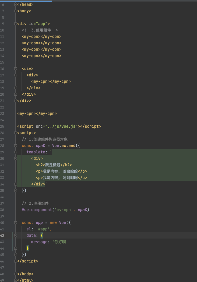Click paragraph text 呵呵呵呵

[x=70, y=178]
